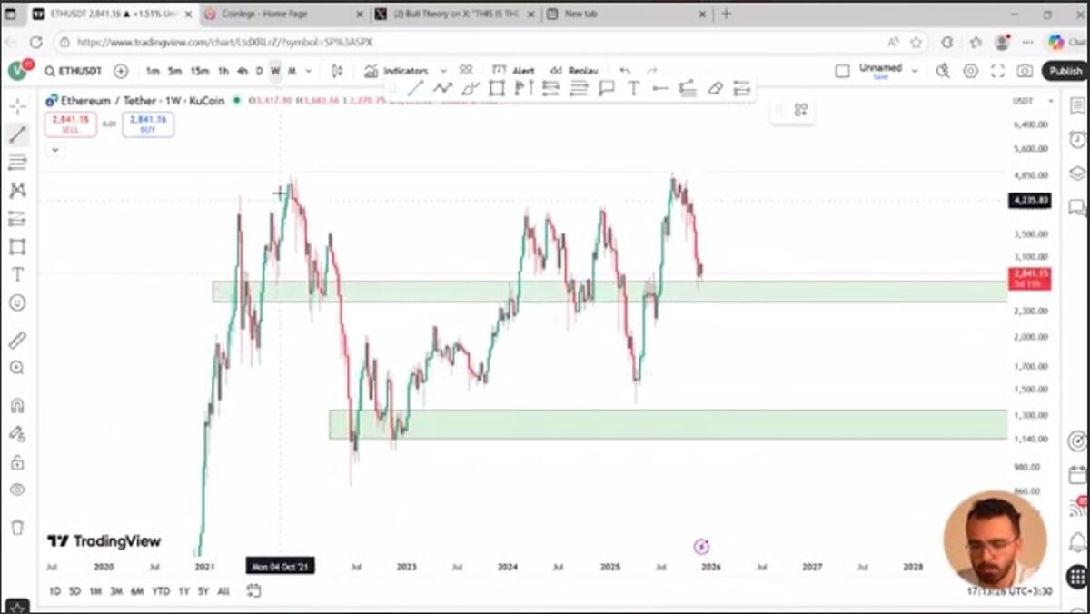Select the callout note tool in floating toolbar
The width and height of the screenshot is (1090, 614).
[606, 88]
